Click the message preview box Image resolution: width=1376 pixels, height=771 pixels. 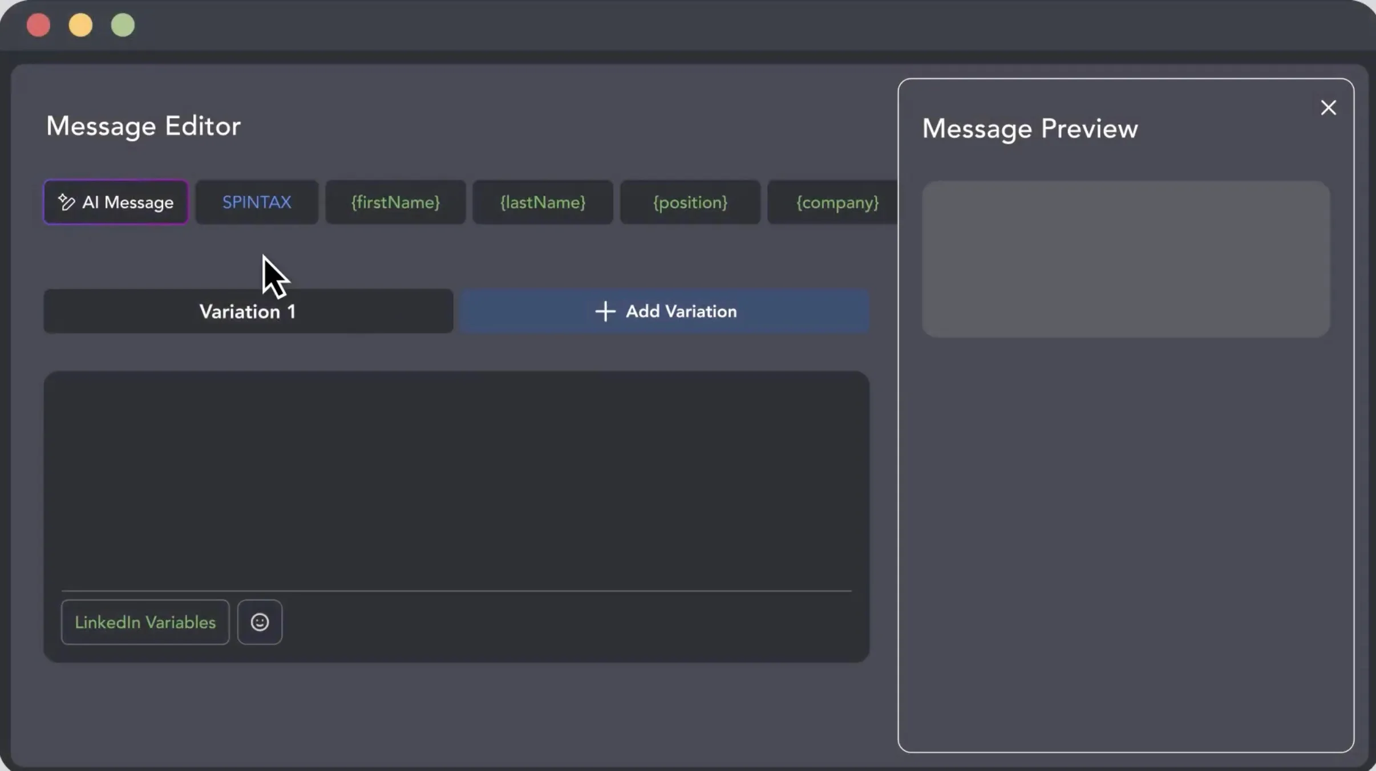coord(1126,259)
